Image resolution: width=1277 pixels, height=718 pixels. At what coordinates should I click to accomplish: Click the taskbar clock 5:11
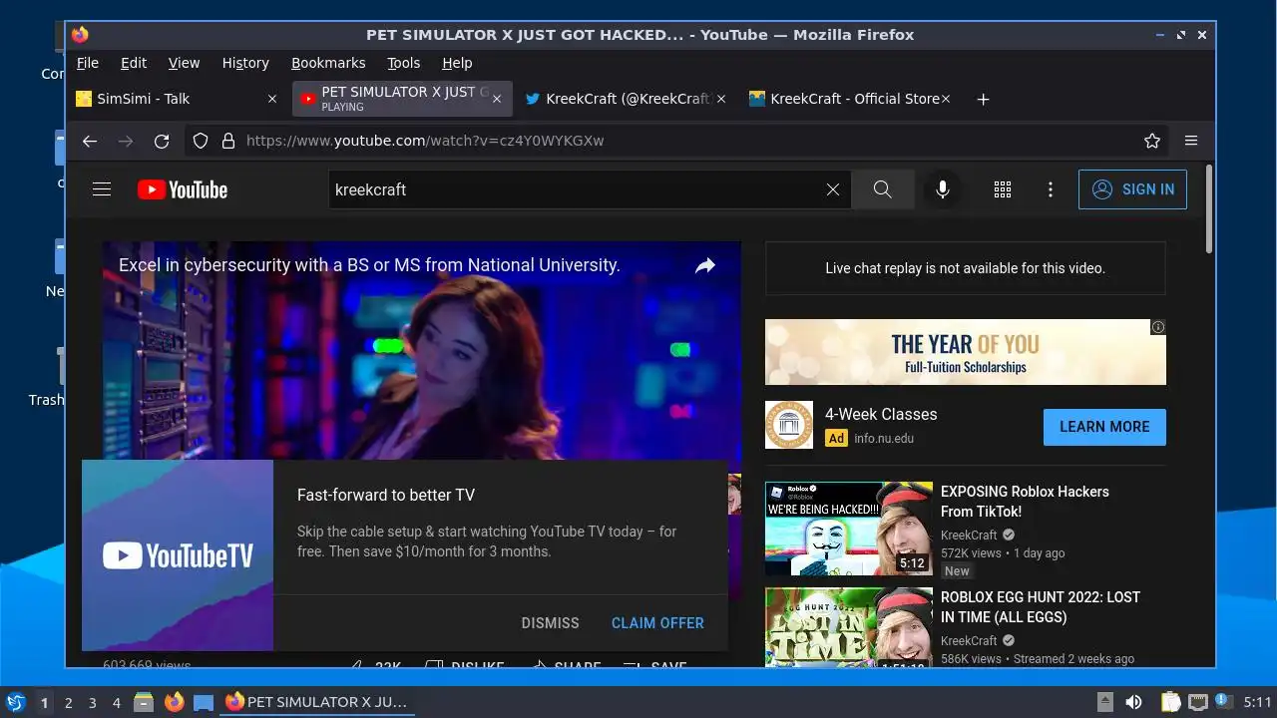[x=1257, y=702]
